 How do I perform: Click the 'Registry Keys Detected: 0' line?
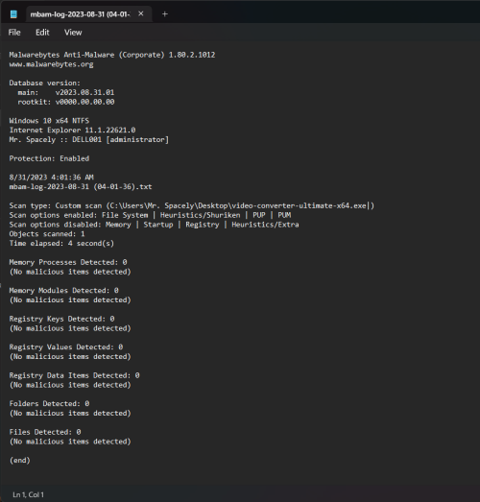(x=61, y=319)
